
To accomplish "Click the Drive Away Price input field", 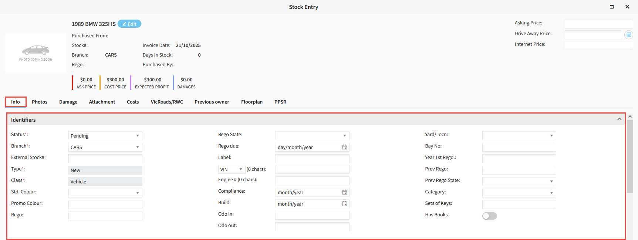I will click(593, 35).
